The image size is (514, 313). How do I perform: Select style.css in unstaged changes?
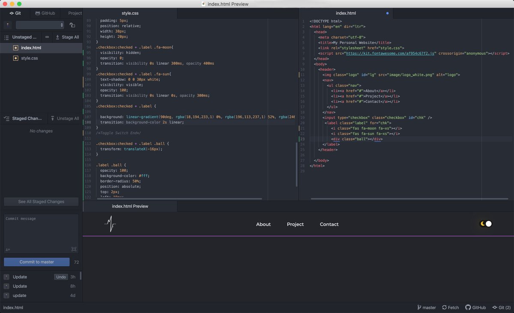[41, 58]
